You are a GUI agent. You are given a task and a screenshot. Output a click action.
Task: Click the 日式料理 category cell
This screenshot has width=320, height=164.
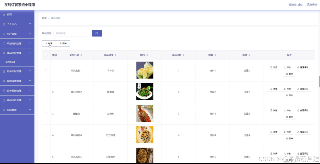tap(111, 135)
